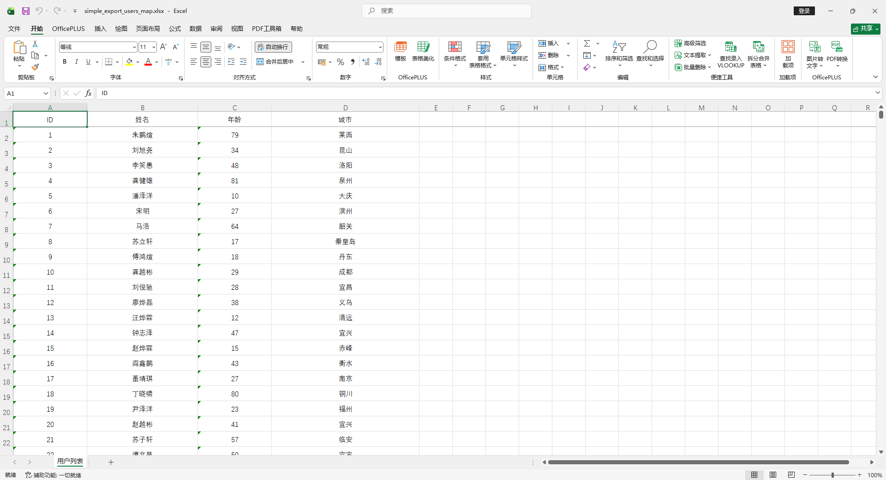Click the AutoSum sigma icon

pos(587,43)
